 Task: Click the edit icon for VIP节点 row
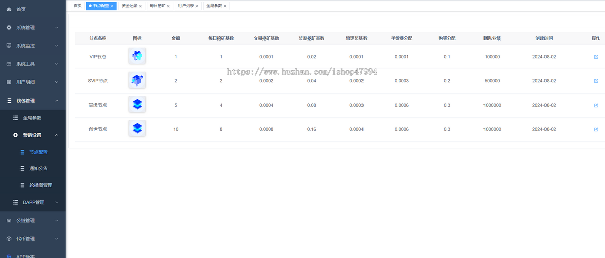click(x=596, y=57)
